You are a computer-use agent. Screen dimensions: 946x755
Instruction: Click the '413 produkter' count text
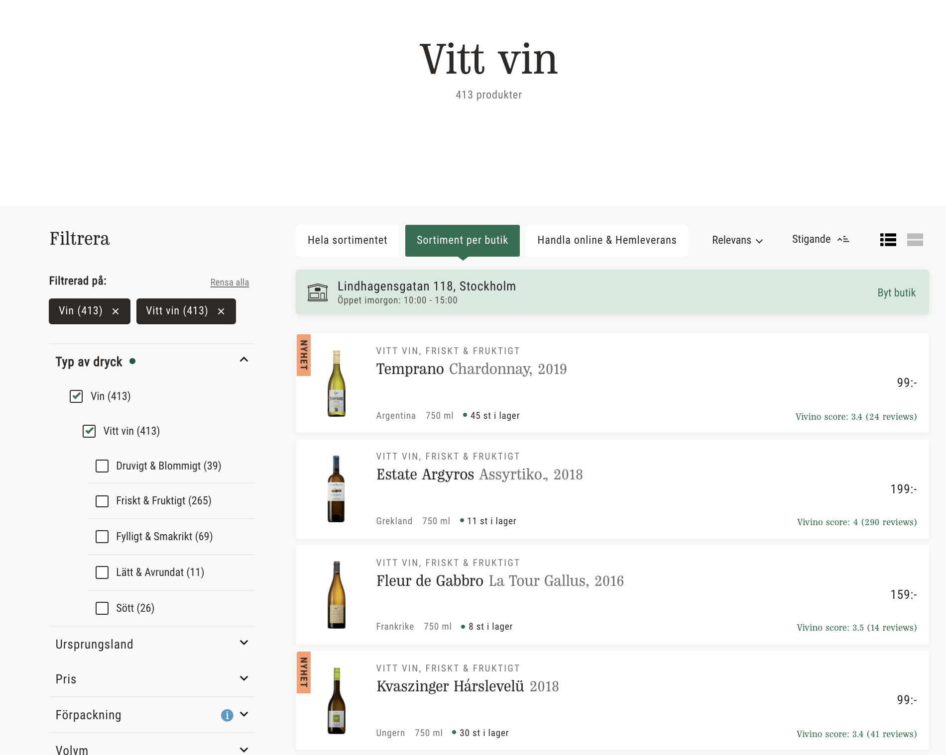click(x=489, y=95)
